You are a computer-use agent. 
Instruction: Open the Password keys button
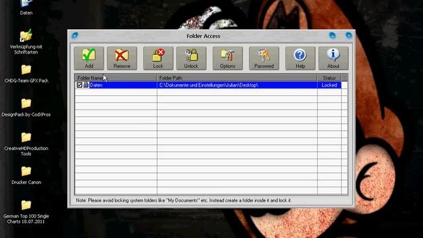[x=264, y=58]
